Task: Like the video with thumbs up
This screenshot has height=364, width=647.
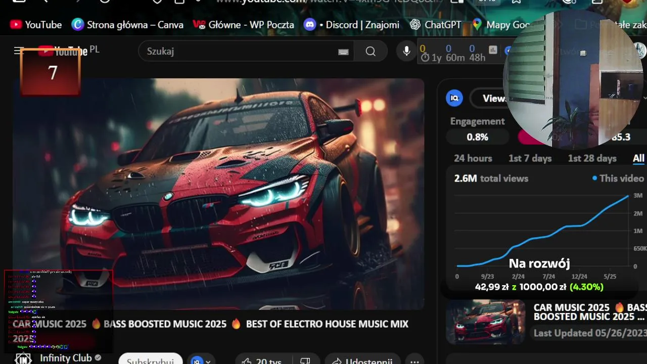Action: pos(262,360)
